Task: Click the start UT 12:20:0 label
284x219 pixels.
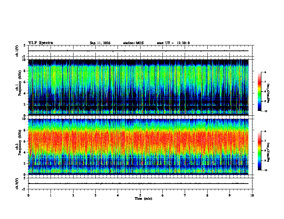Action: coord(173,43)
